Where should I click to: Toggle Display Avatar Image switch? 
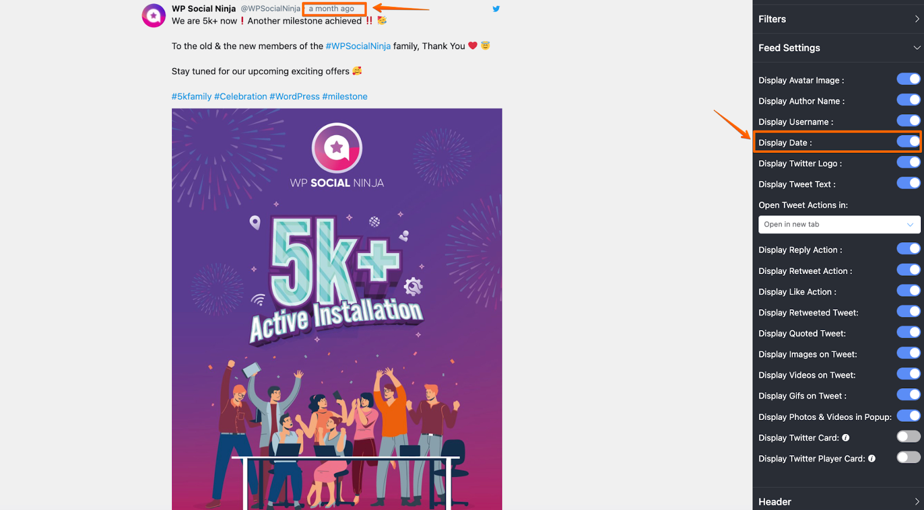coord(908,79)
